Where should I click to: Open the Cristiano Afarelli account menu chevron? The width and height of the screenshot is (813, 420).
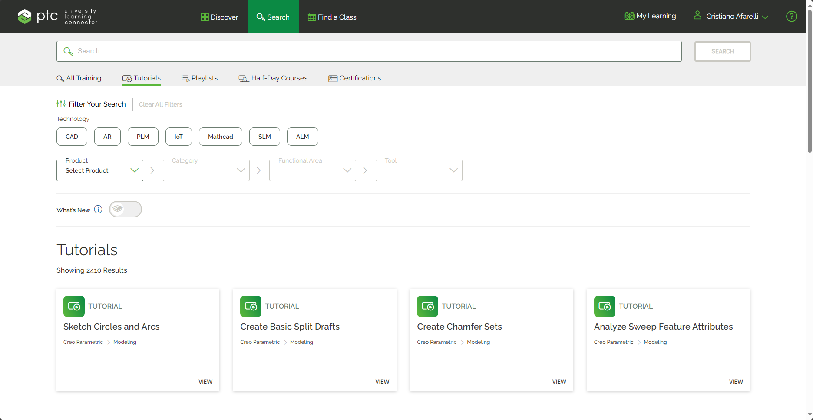(x=765, y=17)
